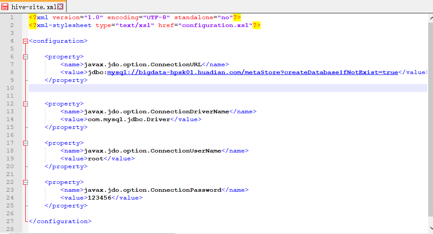The width and height of the screenshot is (433, 234).
Task: Place cursor in ConnectionURL name text
Action: [143, 64]
